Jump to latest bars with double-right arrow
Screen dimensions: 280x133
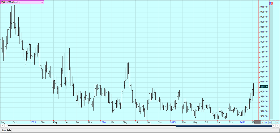[277, 126]
